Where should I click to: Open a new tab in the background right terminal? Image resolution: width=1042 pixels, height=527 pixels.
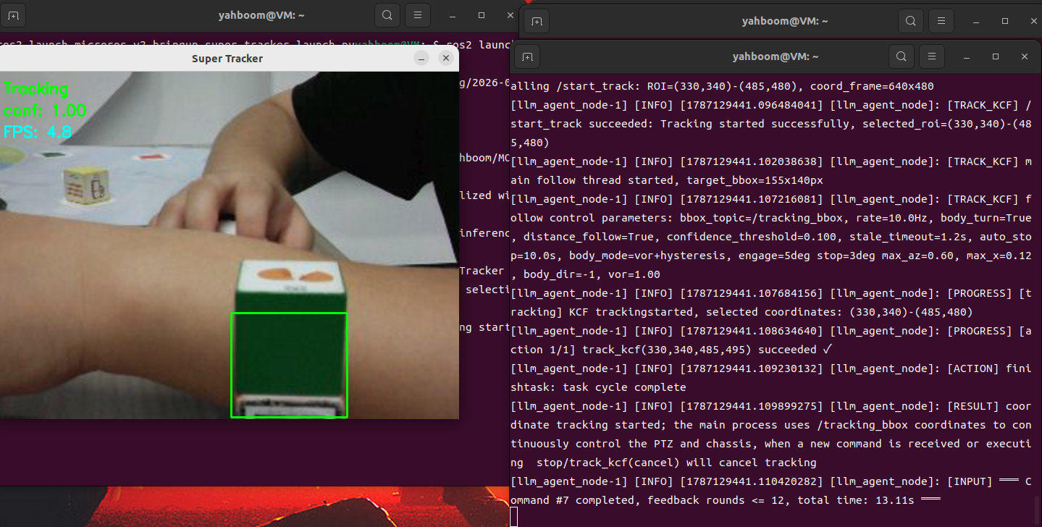click(536, 21)
